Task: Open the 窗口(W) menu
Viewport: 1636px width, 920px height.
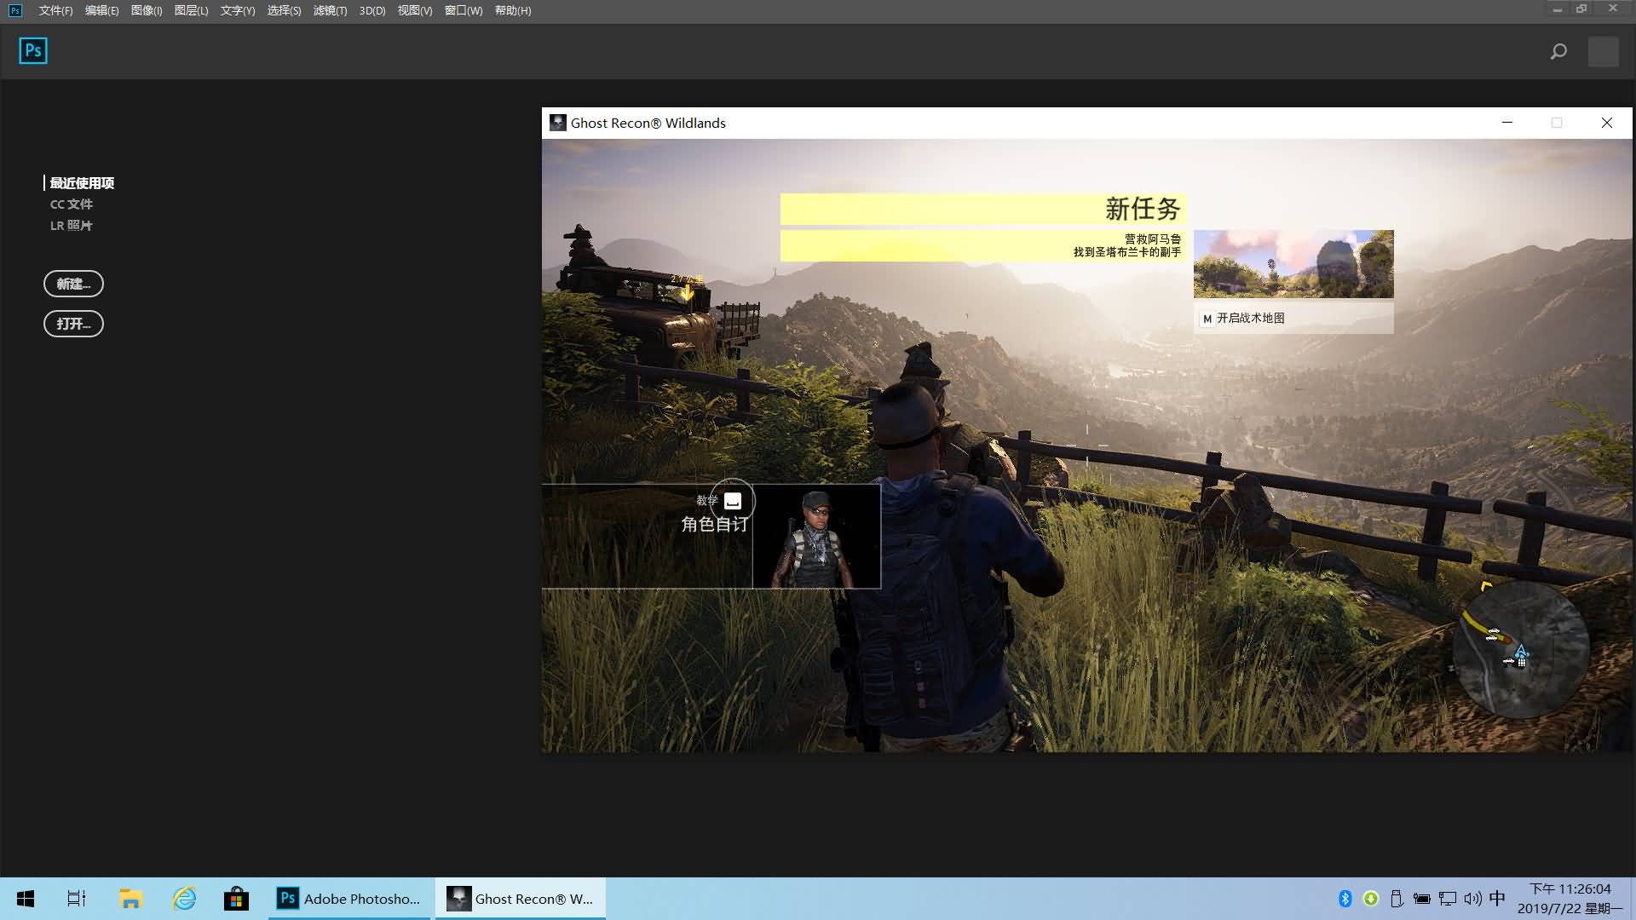Action: 464,10
